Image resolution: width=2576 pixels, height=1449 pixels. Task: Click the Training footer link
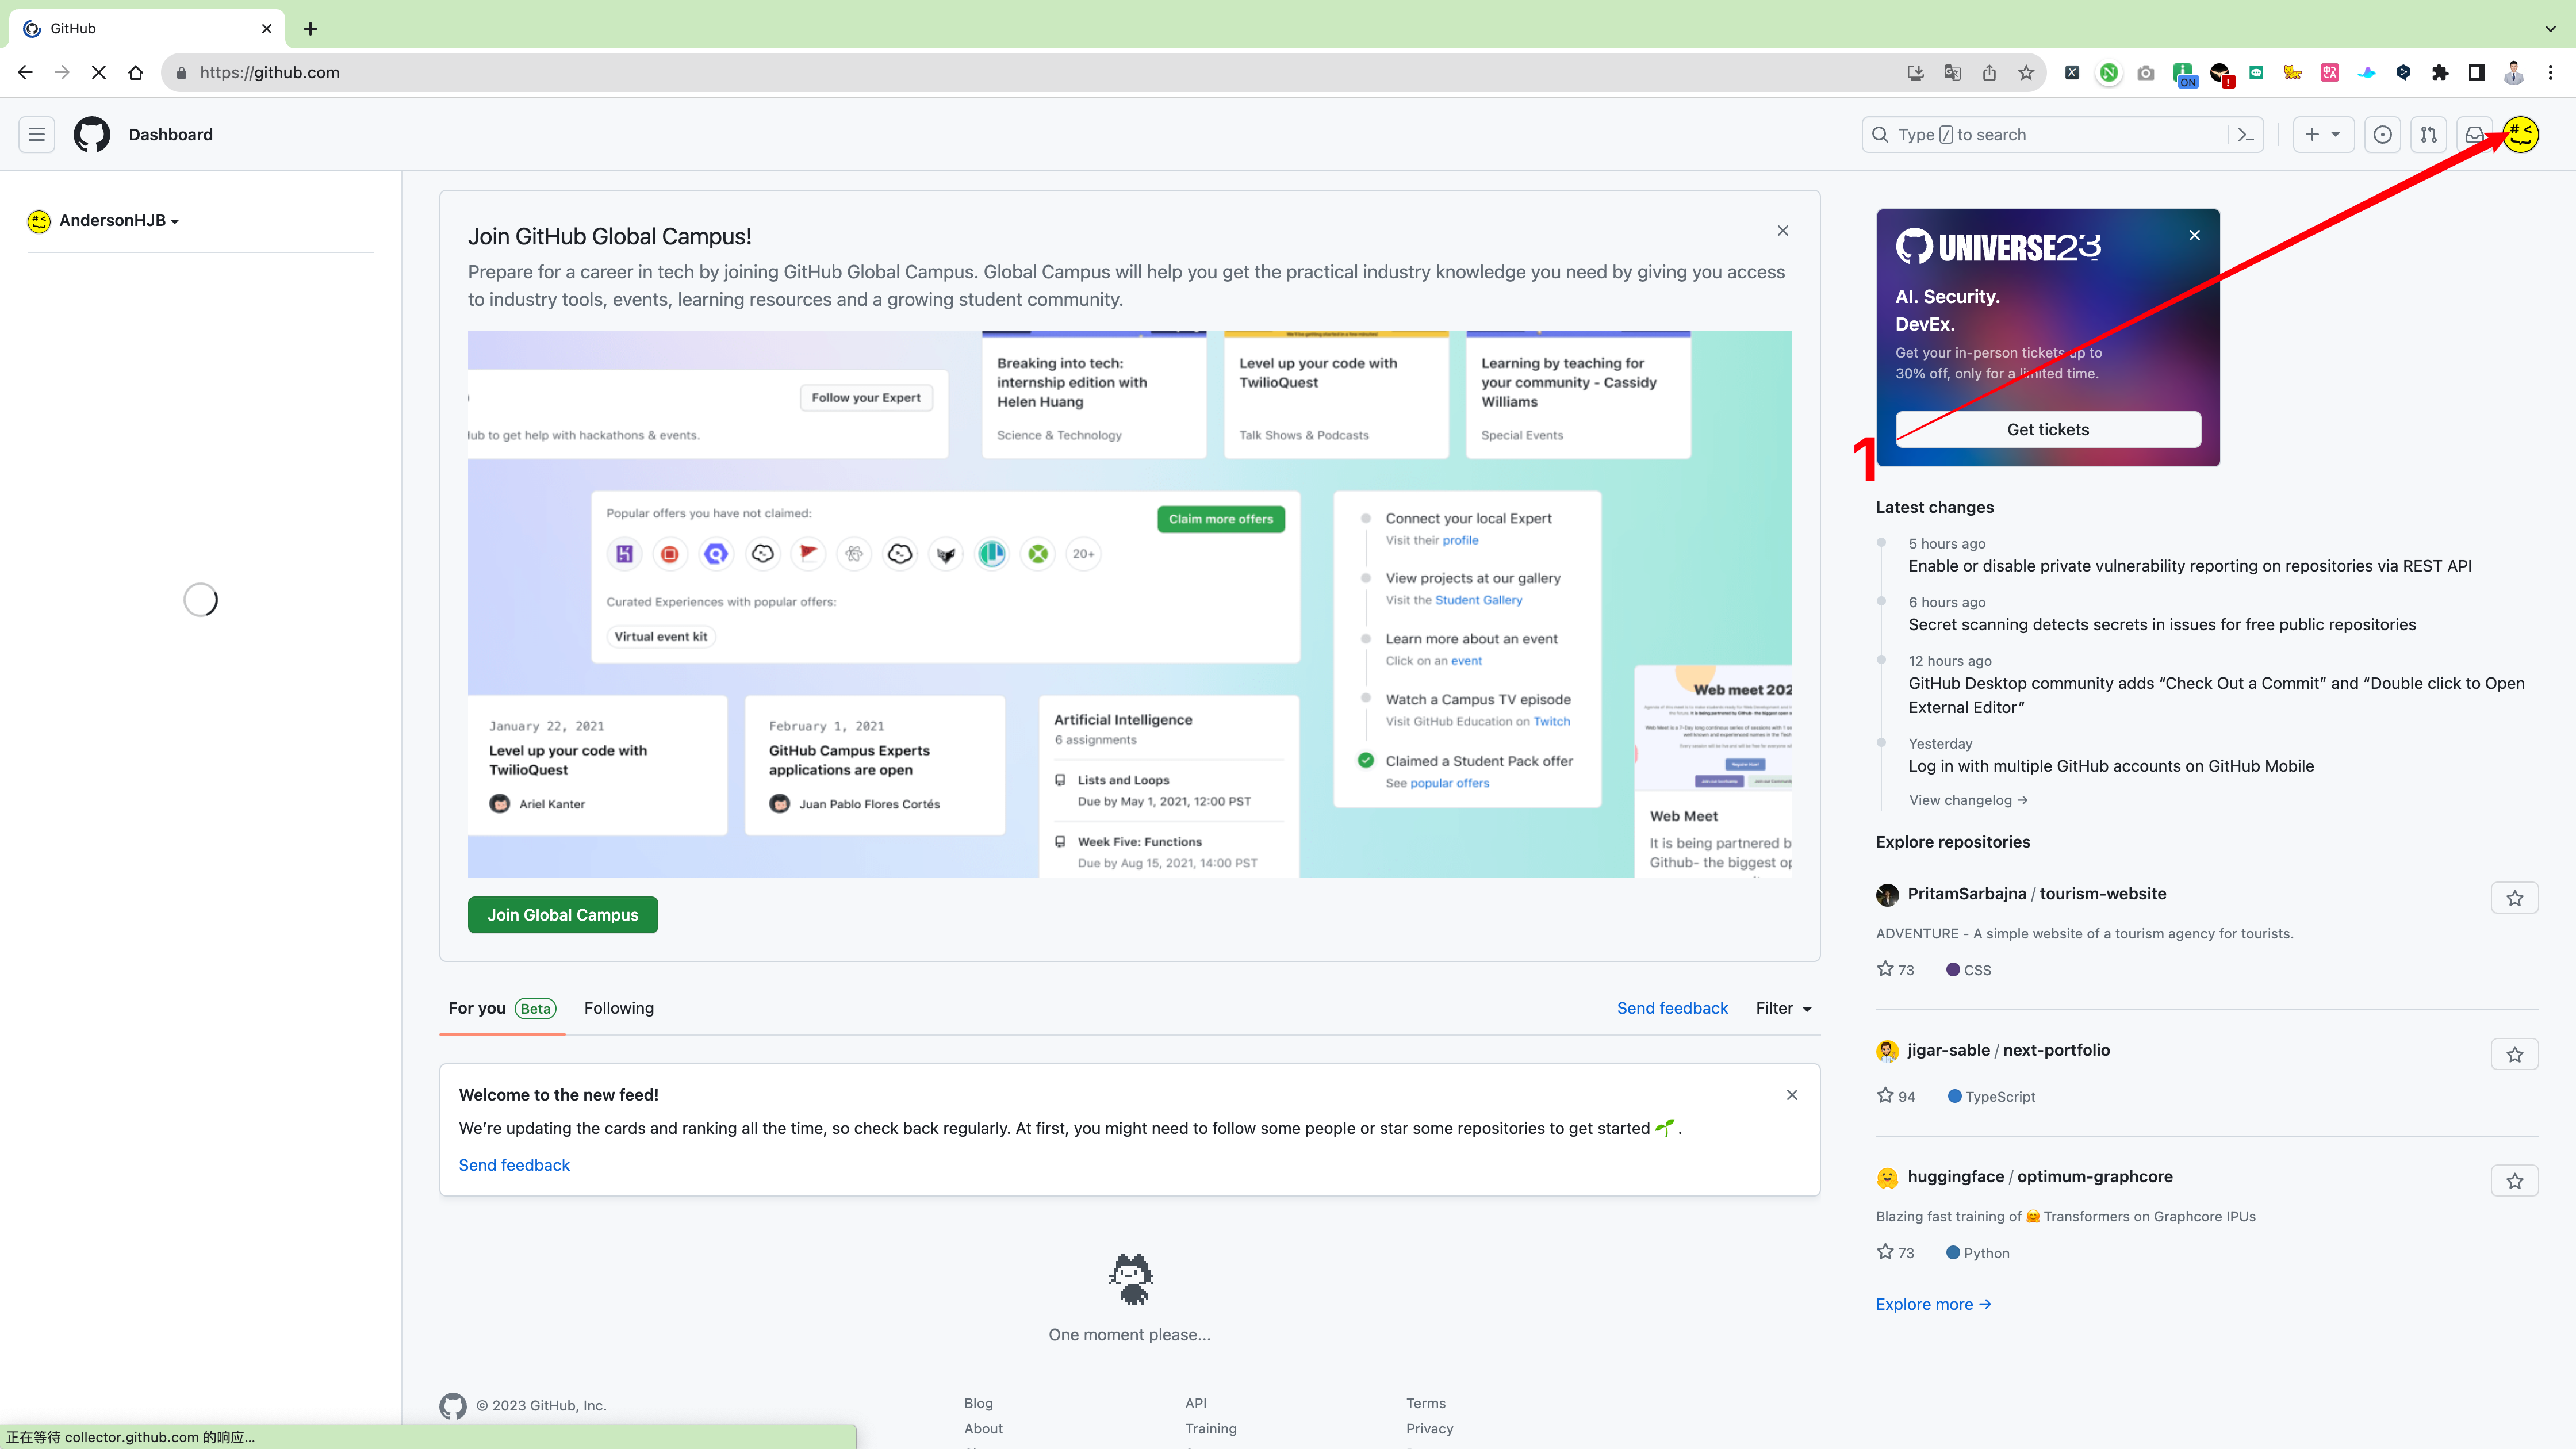pyautogui.click(x=1211, y=1429)
